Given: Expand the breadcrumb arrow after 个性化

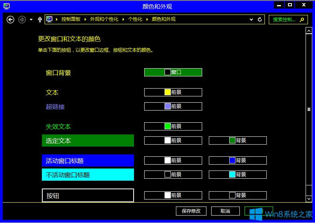Looking at the screenshot, I should point(147,19).
